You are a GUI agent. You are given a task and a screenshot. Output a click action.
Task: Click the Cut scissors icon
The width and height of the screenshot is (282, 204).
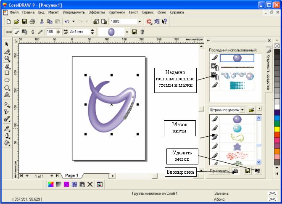(42, 21)
